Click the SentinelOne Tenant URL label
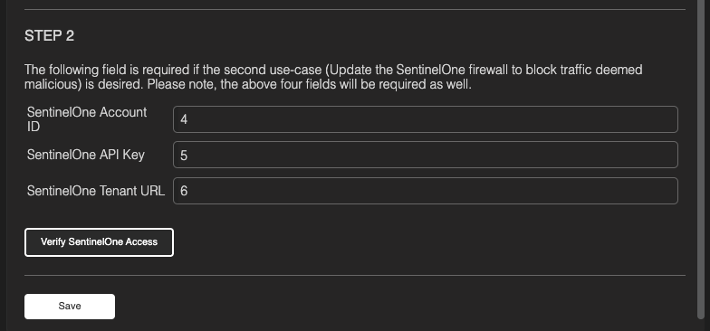Screen dimensions: 710x331 [96, 191]
